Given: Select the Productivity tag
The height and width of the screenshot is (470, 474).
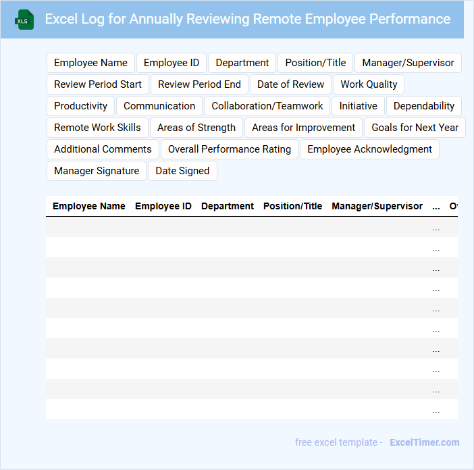Looking at the screenshot, I should point(81,106).
